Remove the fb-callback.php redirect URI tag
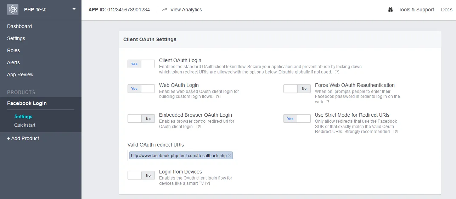 click(230, 155)
